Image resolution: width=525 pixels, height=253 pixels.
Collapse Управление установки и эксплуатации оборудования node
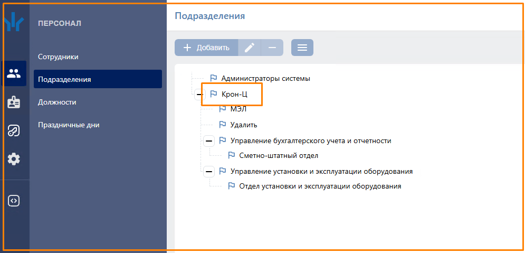click(x=208, y=172)
